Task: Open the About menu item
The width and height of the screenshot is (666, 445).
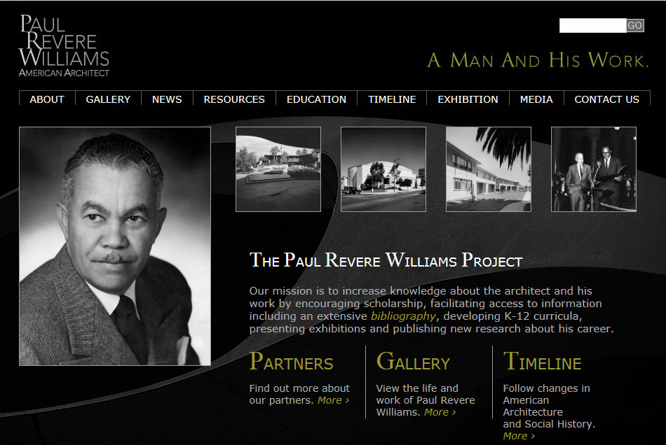Action: click(47, 99)
